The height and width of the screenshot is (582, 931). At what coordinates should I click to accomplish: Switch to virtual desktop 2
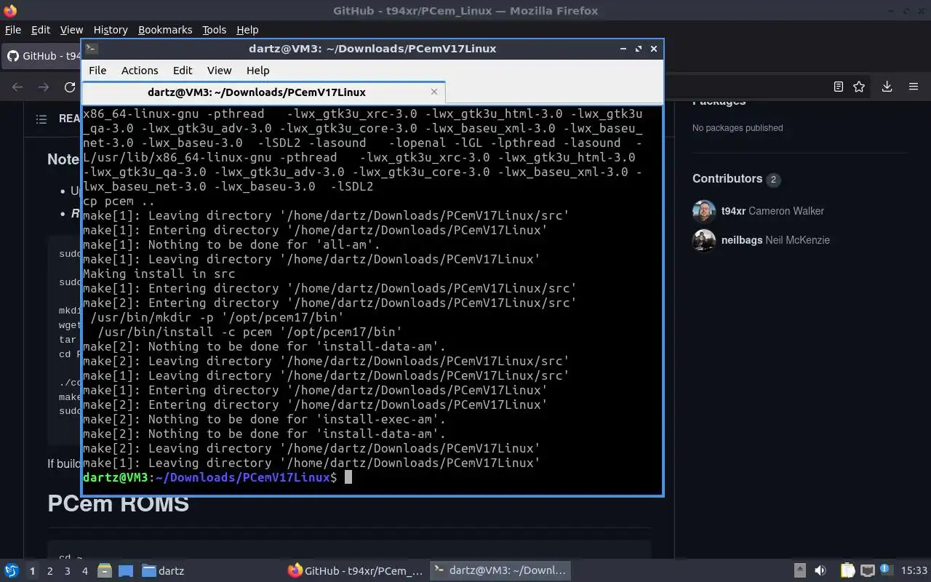tap(49, 571)
